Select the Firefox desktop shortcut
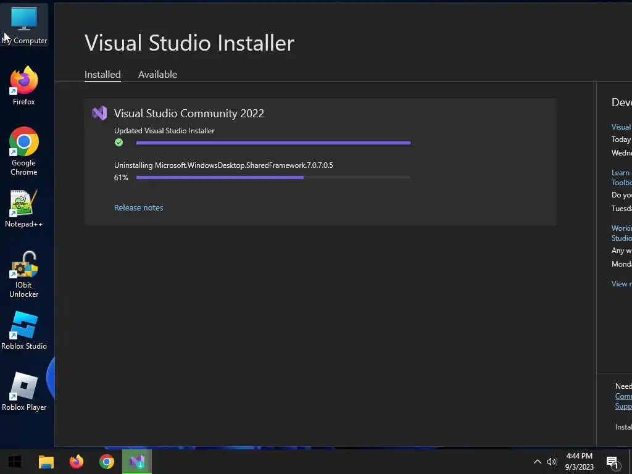The image size is (632, 474). click(x=24, y=86)
